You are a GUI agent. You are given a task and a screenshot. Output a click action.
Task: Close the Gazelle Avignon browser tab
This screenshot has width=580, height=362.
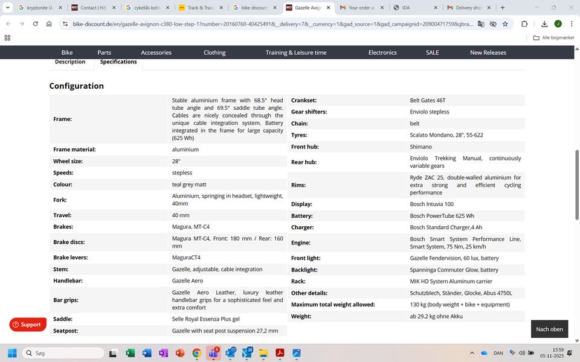coord(329,7)
